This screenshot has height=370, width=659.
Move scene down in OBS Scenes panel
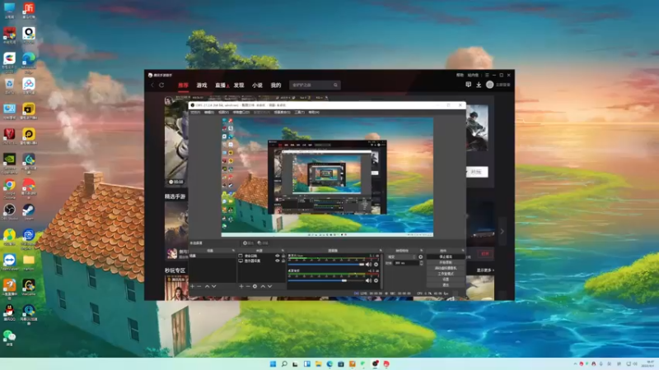(x=214, y=286)
